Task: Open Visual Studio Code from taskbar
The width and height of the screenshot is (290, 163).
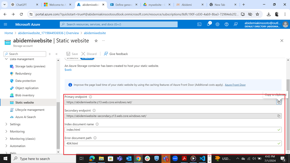Action: pos(202,159)
